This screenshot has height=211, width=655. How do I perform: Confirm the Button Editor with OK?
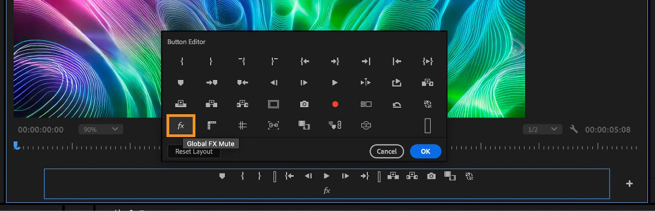(426, 151)
